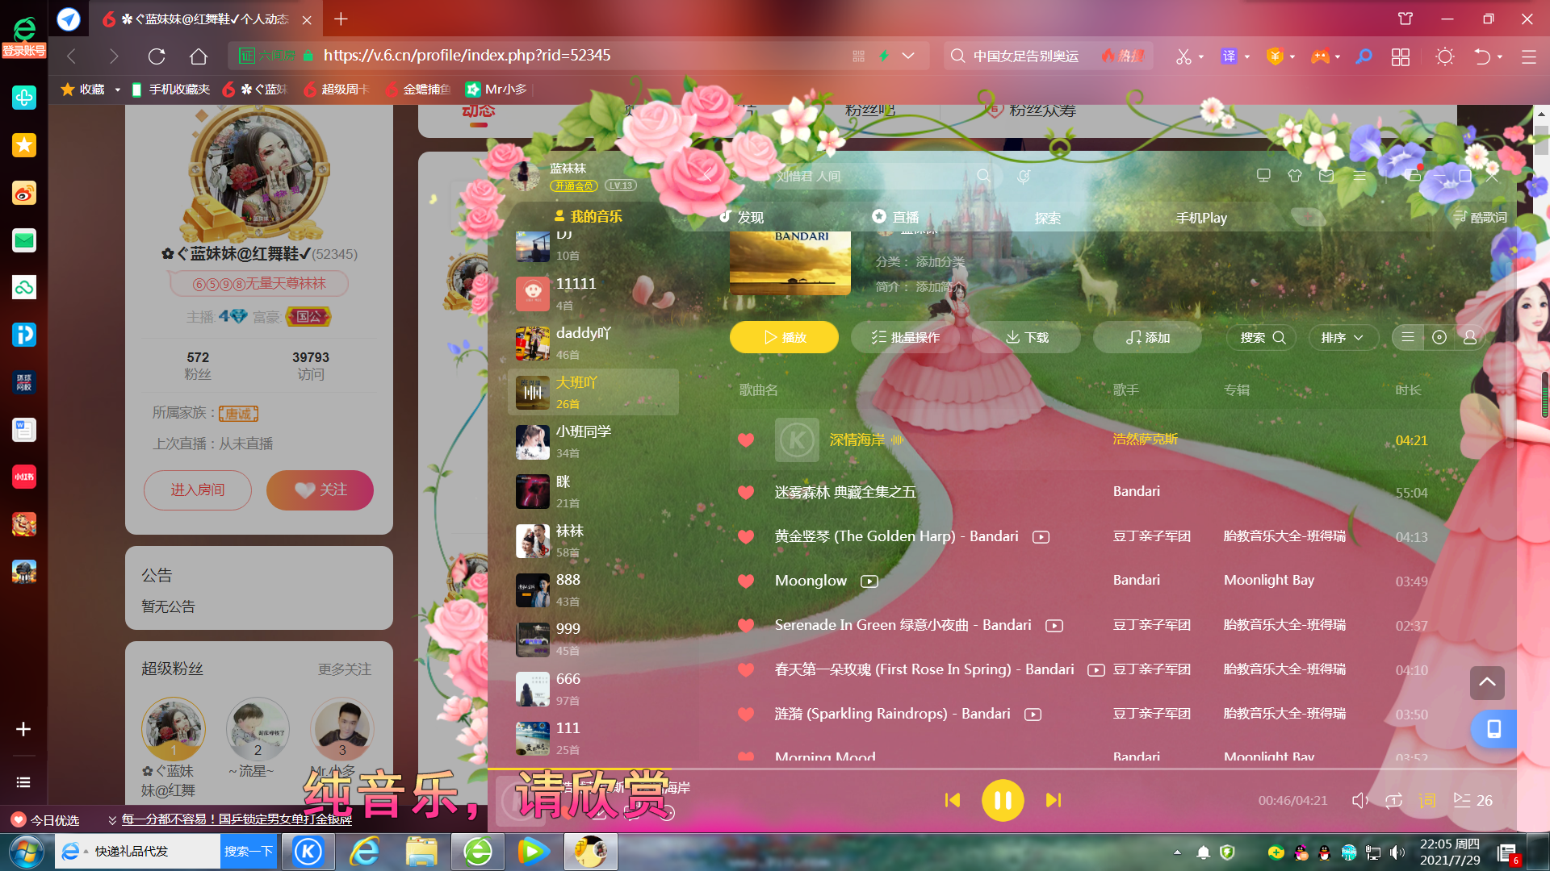The height and width of the screenshot is (871, 1550).
Task: Click the Kugou search box 刘惜君 人间
Action: click(x=872, y=176)
